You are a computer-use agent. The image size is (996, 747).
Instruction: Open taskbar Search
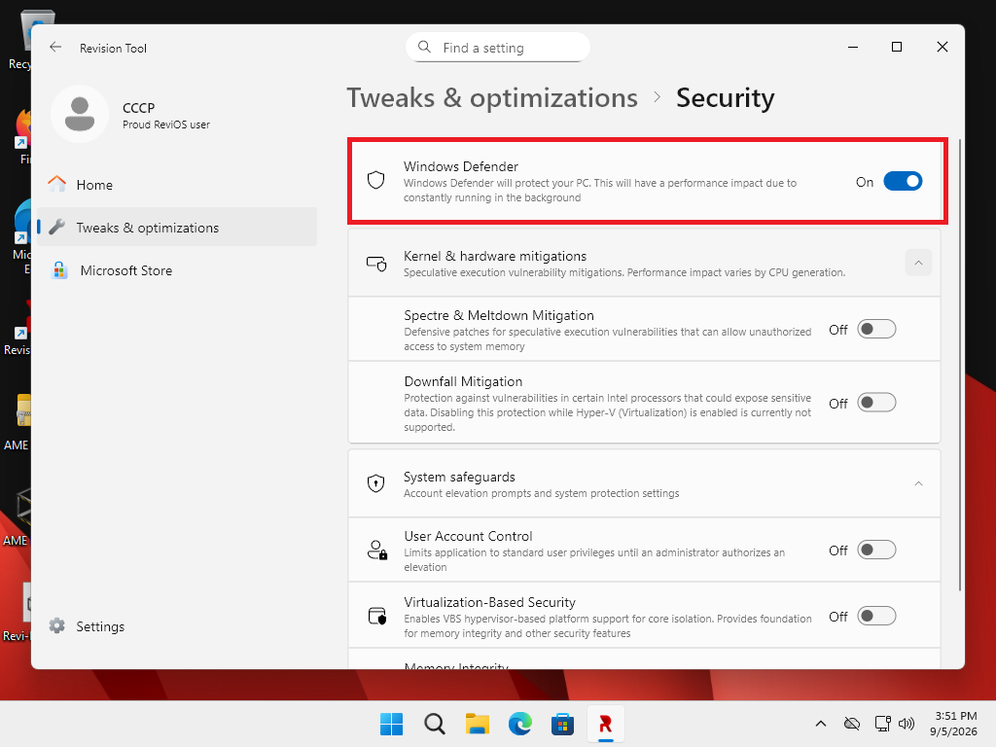pyautogui.click(x=435, y=724)
